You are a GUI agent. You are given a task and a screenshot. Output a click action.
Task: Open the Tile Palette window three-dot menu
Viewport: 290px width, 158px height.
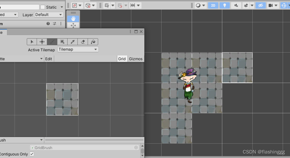tap(130, 32)
